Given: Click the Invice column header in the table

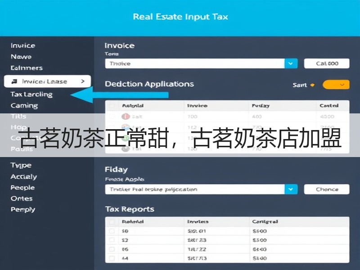Looking at the screenshot, I should [197, 106].
